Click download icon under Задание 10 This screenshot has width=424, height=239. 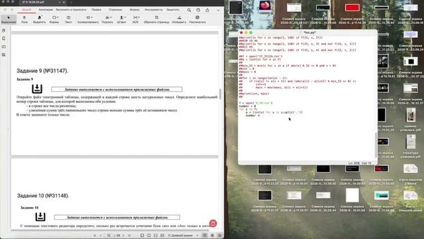pyautogui.click(x=40, y=216)
